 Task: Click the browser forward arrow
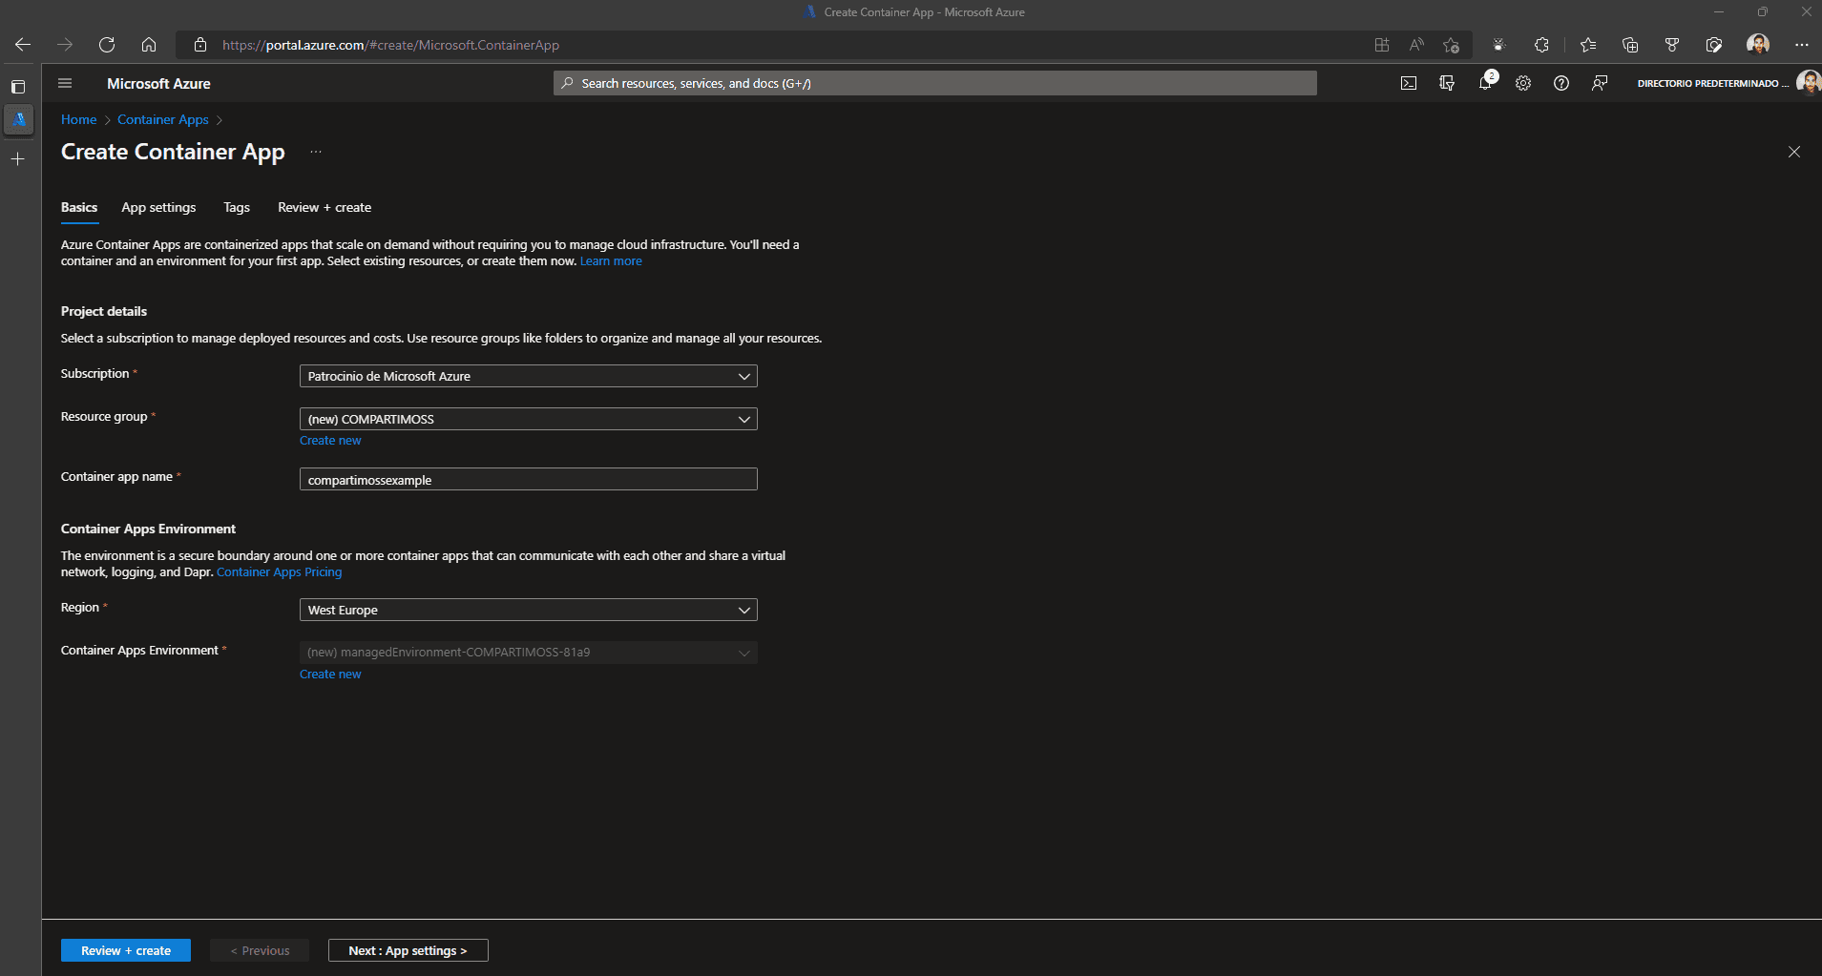[65, 45]
